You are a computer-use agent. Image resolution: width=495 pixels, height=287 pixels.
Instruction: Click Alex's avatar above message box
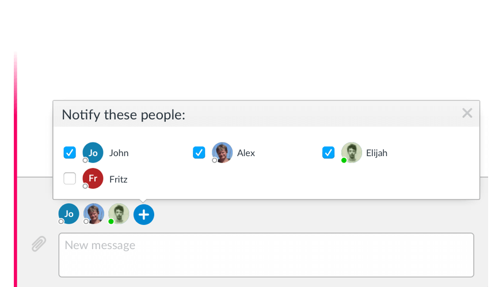[94, 214]
